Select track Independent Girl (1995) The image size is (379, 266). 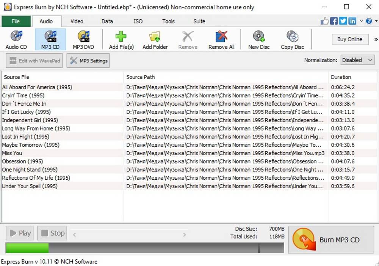(30, 120)
